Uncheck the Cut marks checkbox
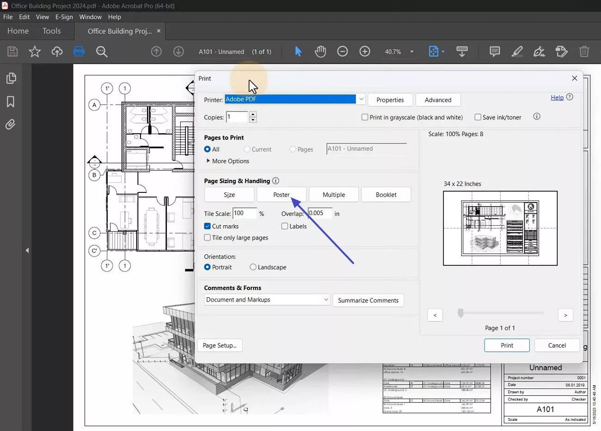This screenshot has height=431, width=601. (208, 226)
